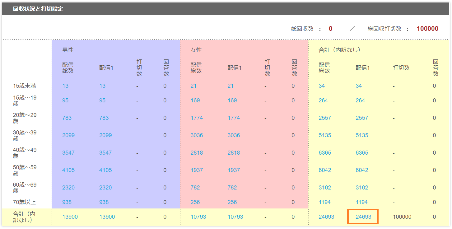Open 女性 配信1 link 1774 for 20歳～29歳
The image size is (452, 229).
(x=234, y=118)
